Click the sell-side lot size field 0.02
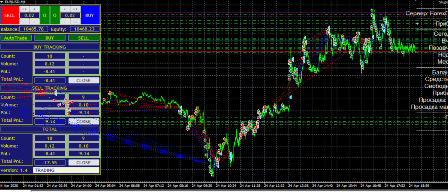Screen dimensions: 448x192 pos(30,16)
